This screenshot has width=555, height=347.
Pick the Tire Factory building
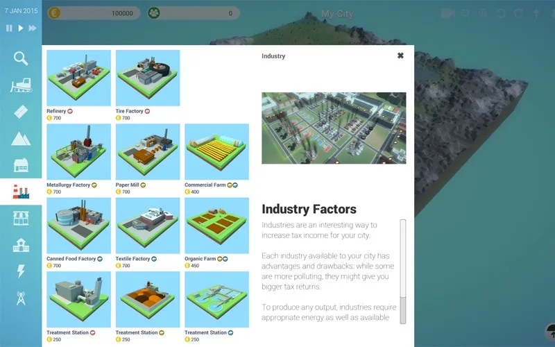[x=148, y=78]
